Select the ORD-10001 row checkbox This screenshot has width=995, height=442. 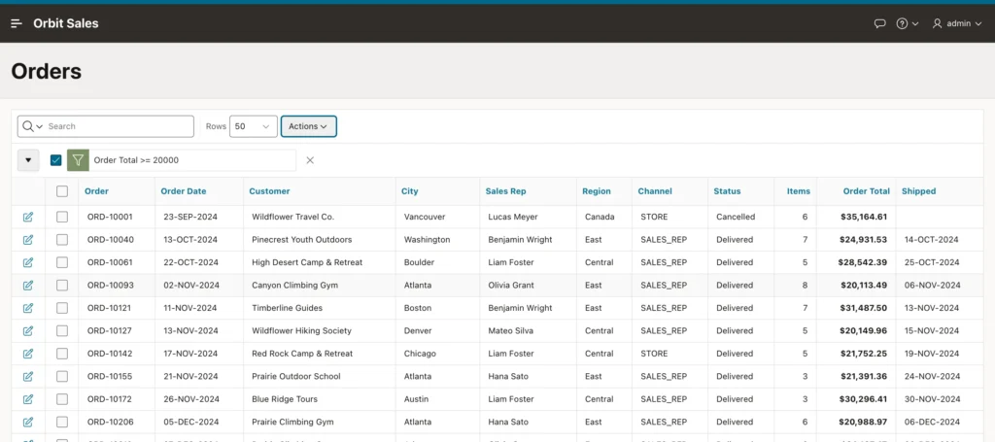tap(61, 217)
